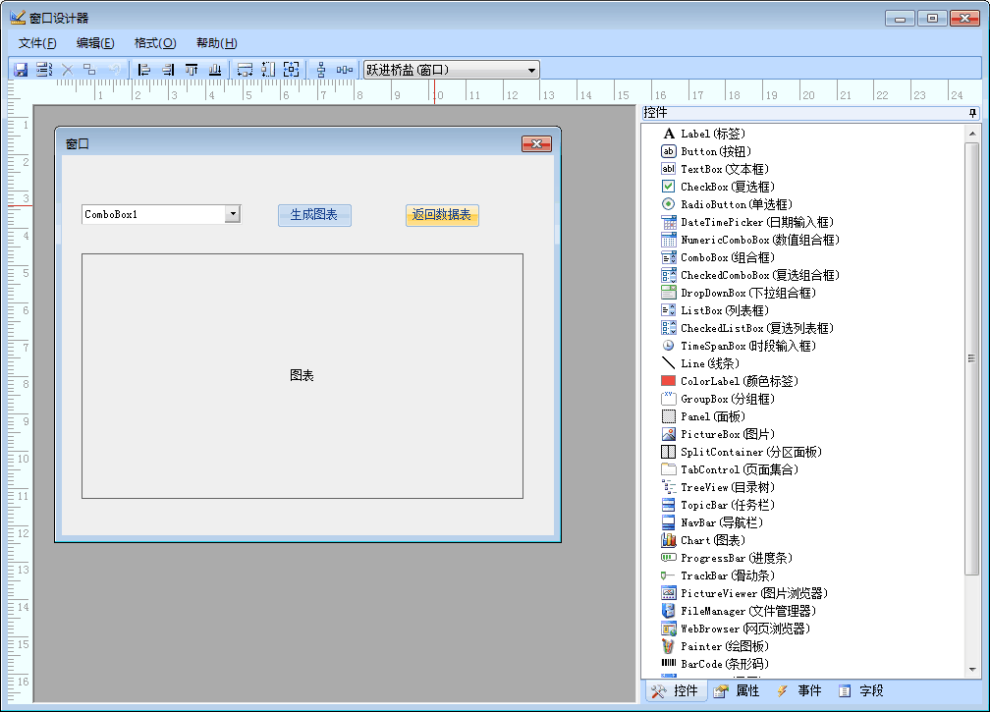Select the NavBar (导航栏) control
This screenshot has width=990, height=712.
point(712,522)
